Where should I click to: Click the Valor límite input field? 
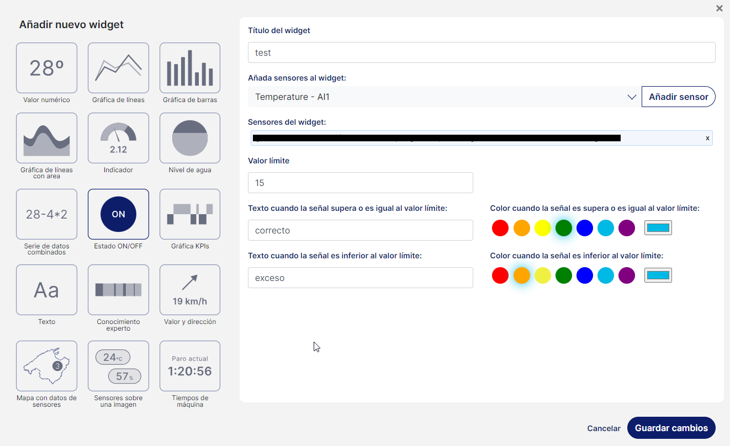360,183
